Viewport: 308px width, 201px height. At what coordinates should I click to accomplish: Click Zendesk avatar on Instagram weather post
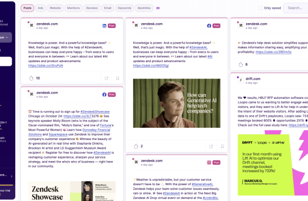(136, 162)
